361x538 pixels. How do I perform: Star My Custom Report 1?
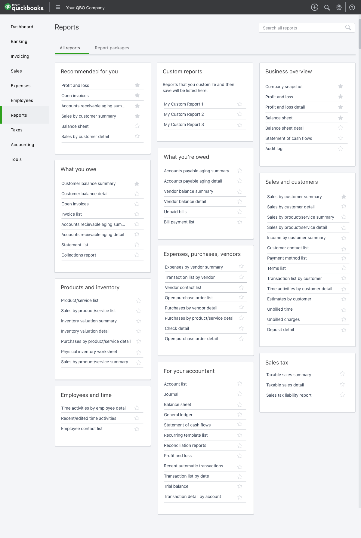pyautogui.click(x=240, y=104)
